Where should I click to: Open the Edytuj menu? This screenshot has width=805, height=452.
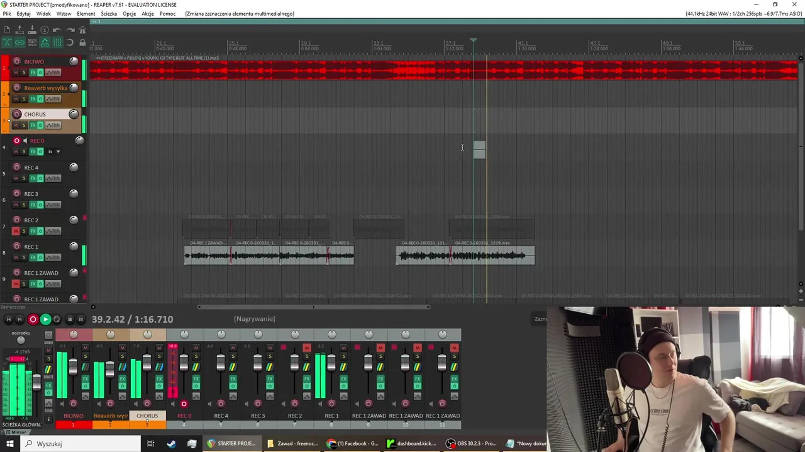click(23, 14)
